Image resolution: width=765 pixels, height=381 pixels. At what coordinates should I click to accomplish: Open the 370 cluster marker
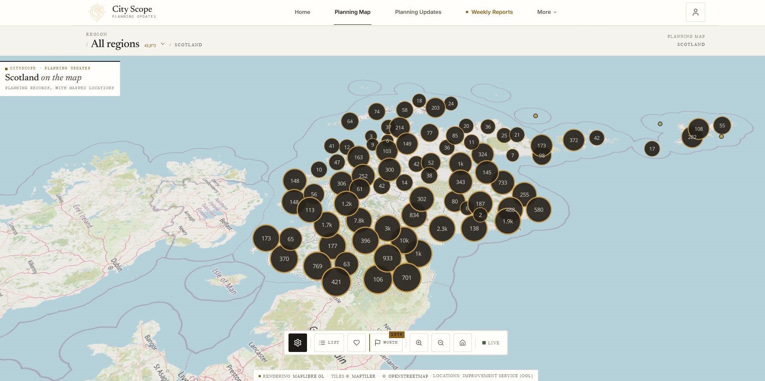pos(284,259)
